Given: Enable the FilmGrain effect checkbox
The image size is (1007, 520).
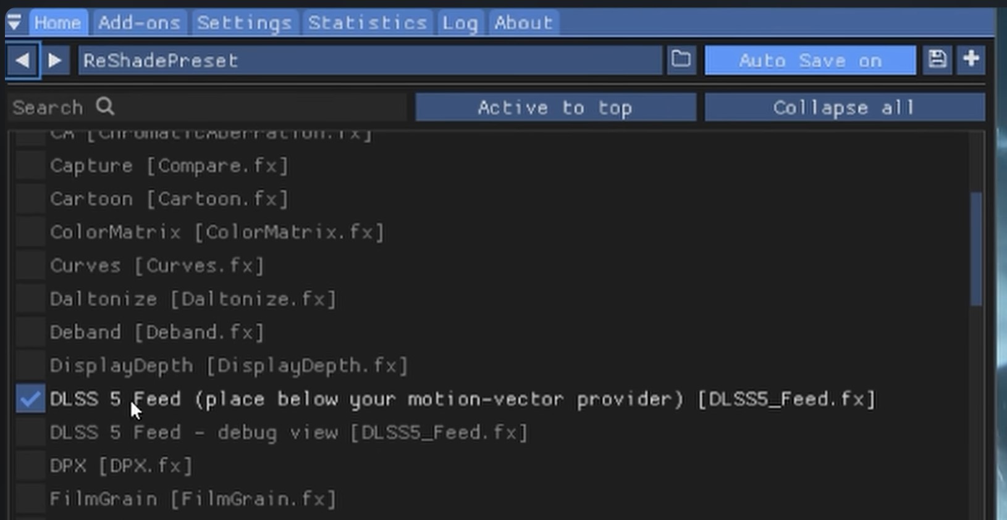Looking at the screenshot, I should pos(30,499).
